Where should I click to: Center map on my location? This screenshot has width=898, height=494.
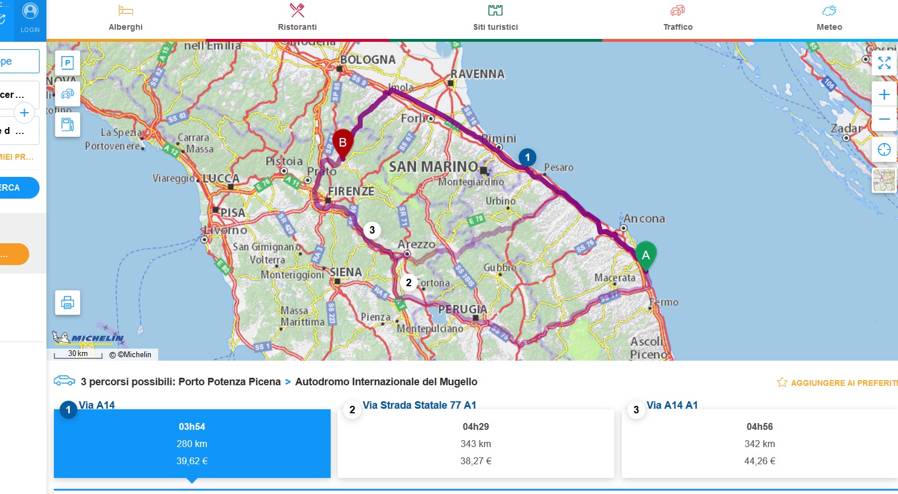click(x=884, y=149)
